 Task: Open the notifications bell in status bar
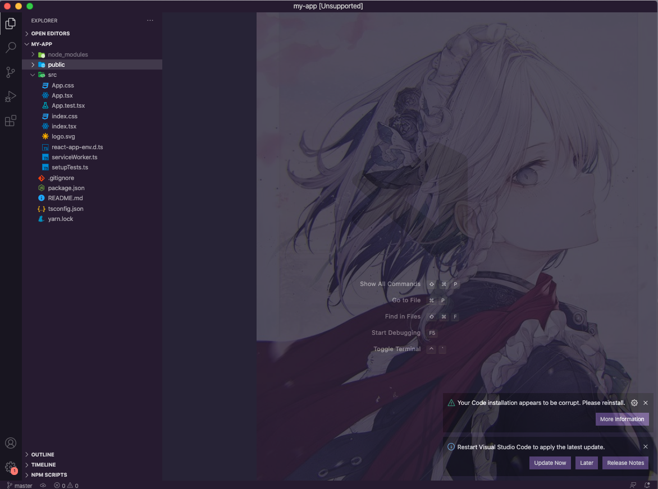click(x=647, y=485)
